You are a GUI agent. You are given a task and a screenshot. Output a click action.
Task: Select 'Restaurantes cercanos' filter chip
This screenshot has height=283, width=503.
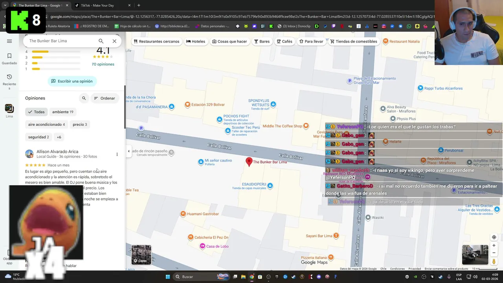tap(156, 41)
